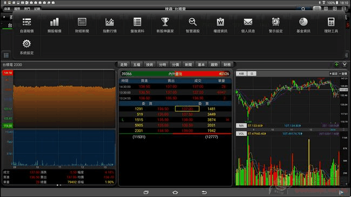Toggle the app grid menu icon
Viewport: 351px width, 197px height.
tap(6, 55)
